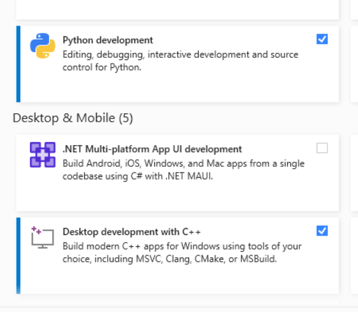The image size is (358, 312).
Task: Click the partially visible card right of Python
Action: click(x=355, y=64)
